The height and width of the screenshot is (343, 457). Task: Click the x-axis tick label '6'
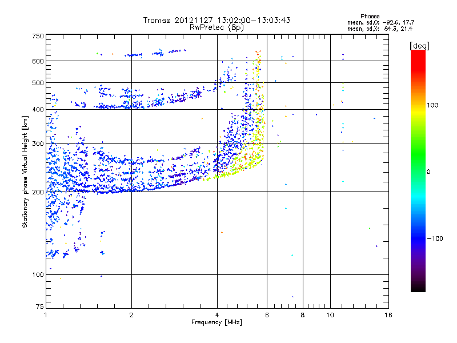[x=267, y=315]
